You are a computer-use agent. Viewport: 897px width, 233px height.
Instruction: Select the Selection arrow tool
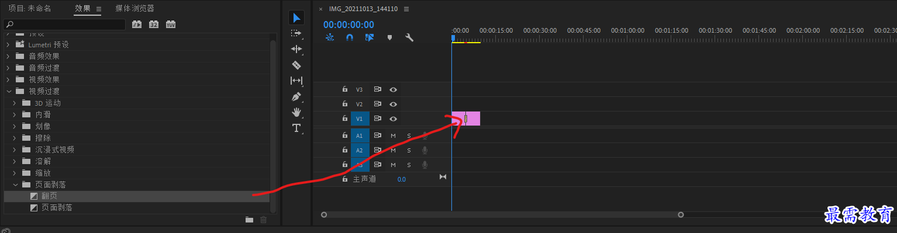[296, 18]
